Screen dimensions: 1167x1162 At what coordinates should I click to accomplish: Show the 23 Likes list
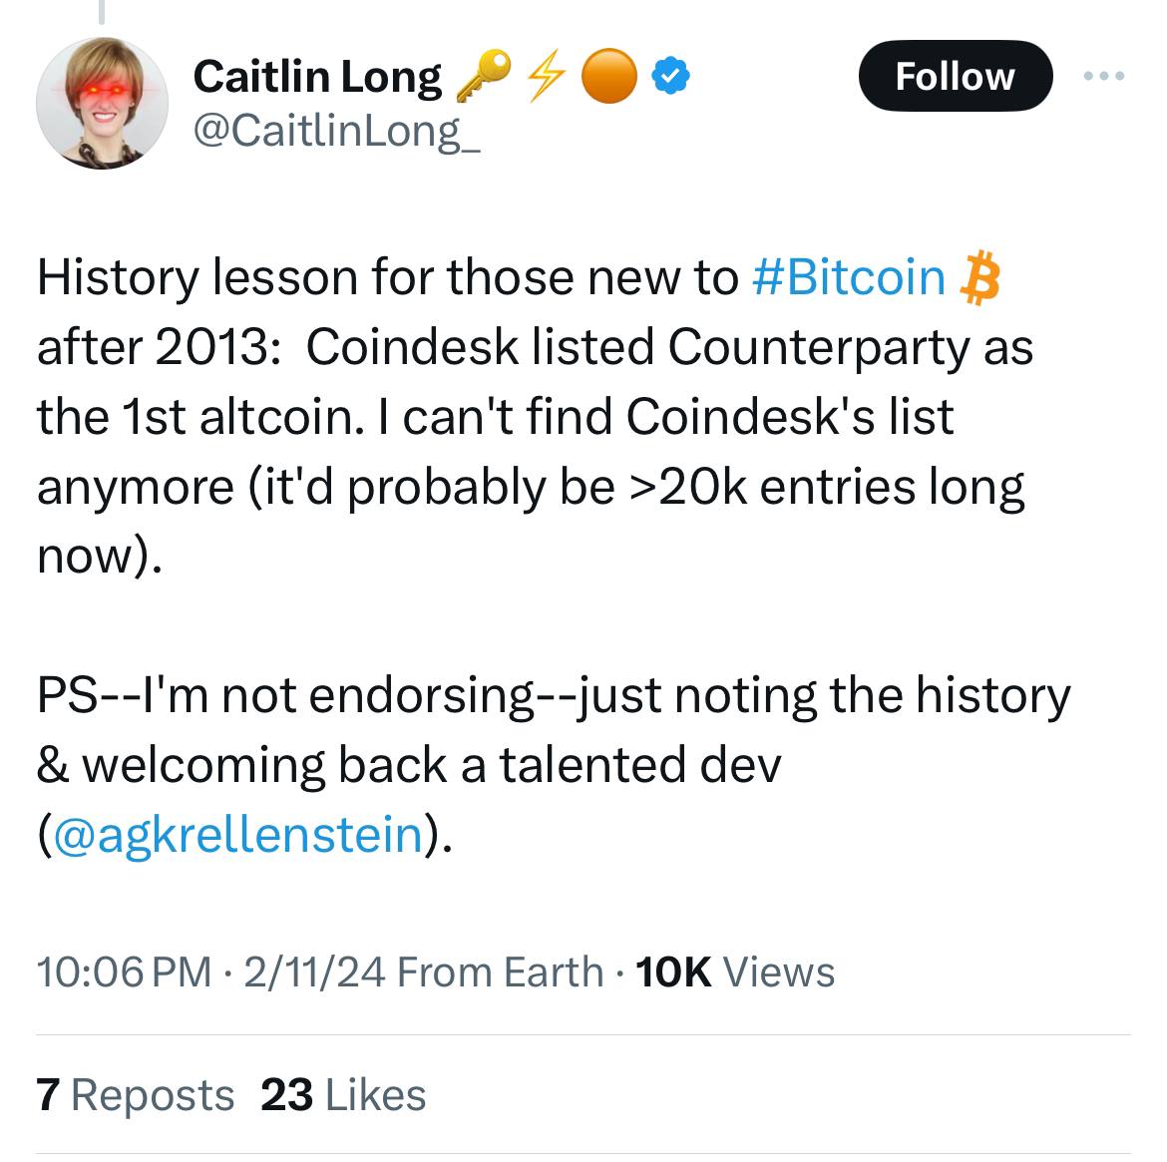point(343,1095)
